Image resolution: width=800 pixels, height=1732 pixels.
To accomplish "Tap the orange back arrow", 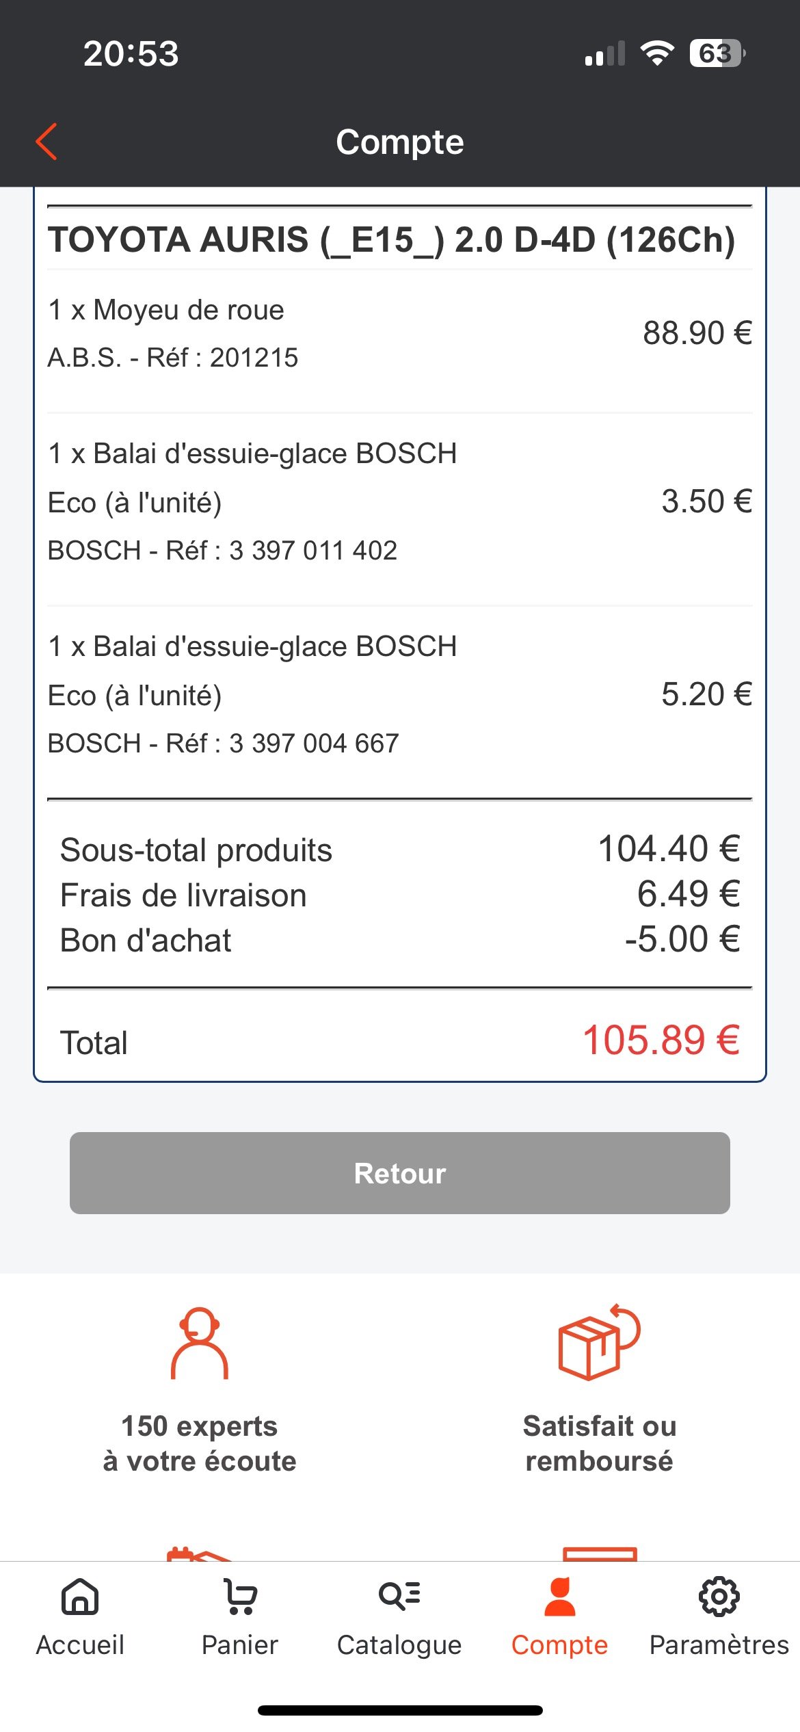I will tap(46, 142).
